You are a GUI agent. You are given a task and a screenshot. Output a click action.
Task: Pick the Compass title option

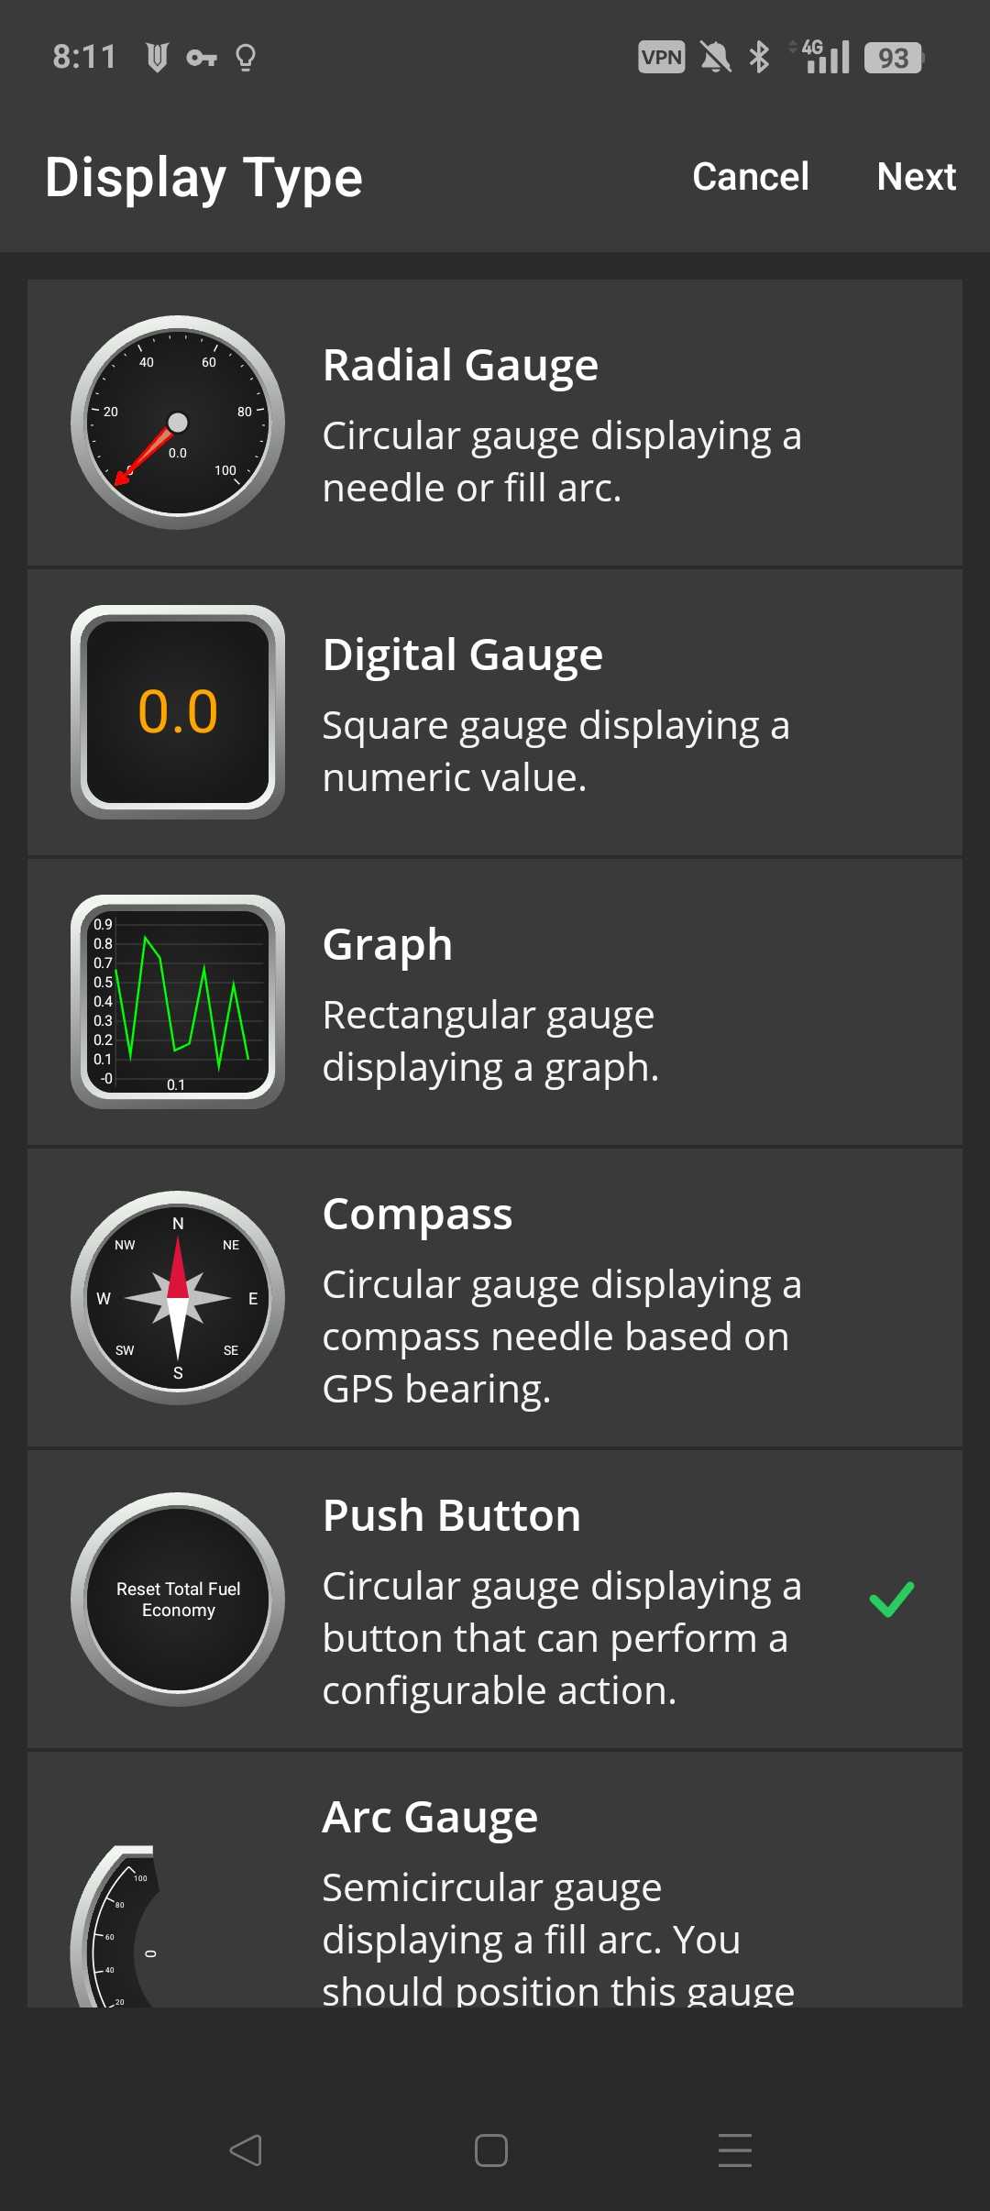417,1214
